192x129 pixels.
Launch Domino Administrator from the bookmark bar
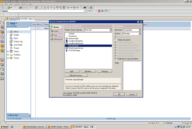point(2,46)
